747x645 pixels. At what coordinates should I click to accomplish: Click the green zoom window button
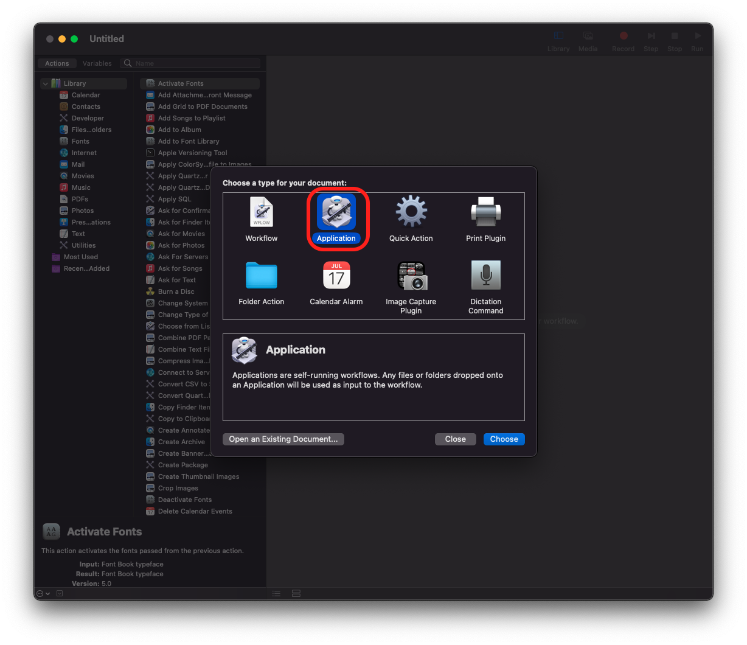pyautogui.click(x=74, y=39)
